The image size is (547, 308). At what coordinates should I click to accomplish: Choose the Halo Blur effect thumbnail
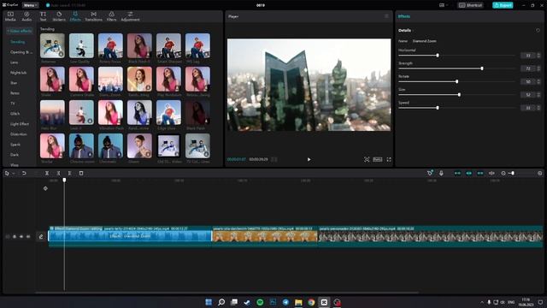(x=52, y=112)
